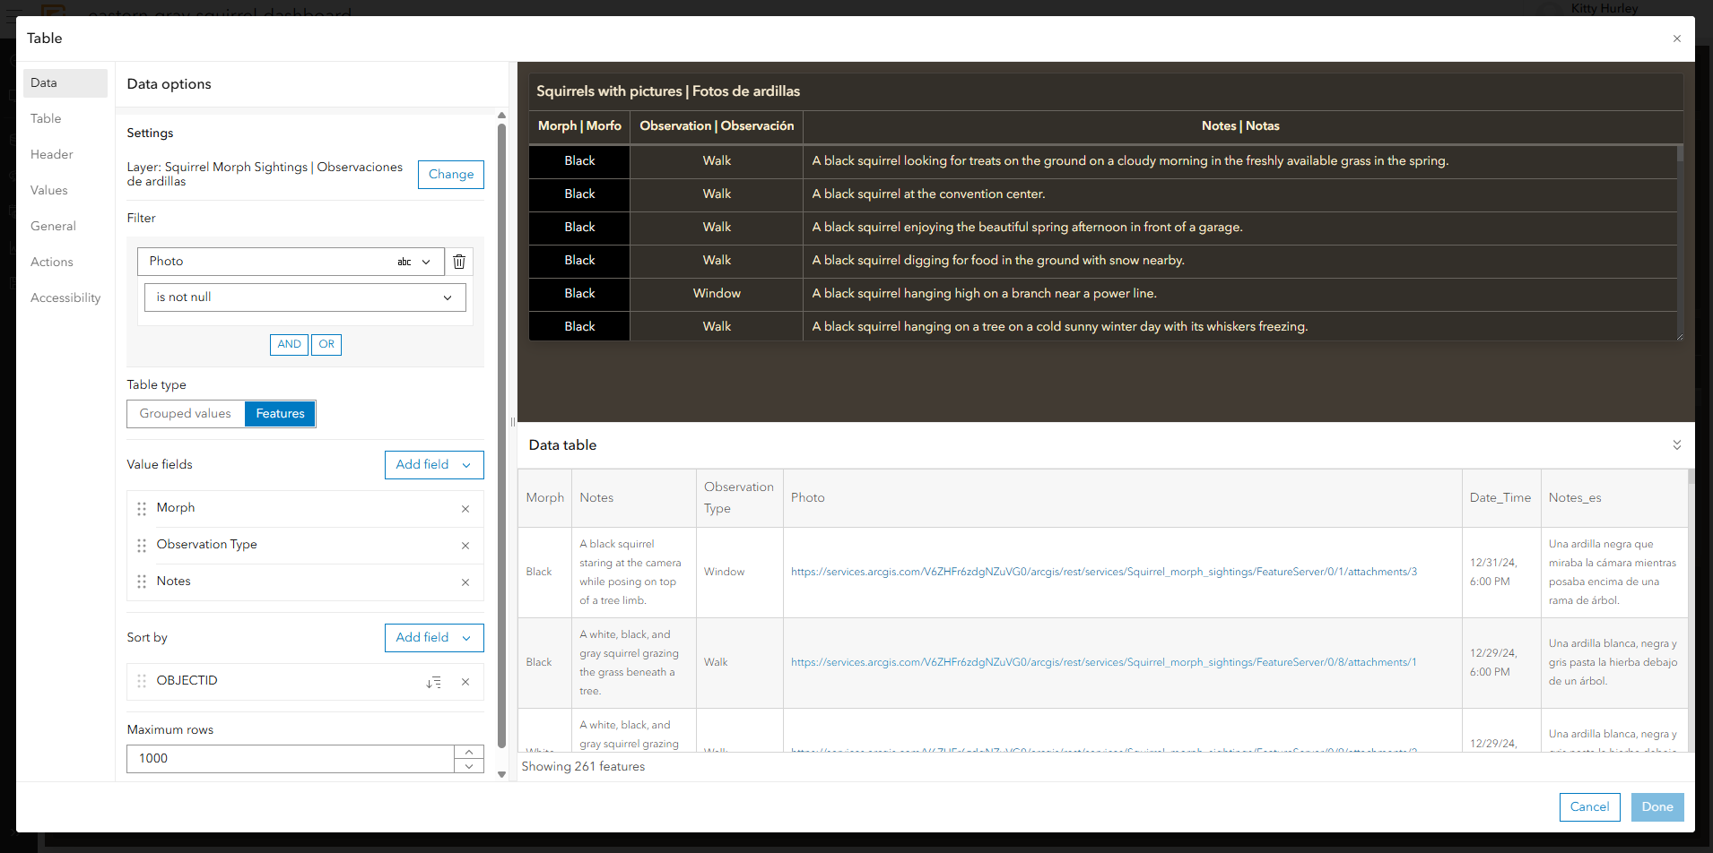Click the OBJECTID drag handle
This screenshot has width=1713, height=853.
142,682
